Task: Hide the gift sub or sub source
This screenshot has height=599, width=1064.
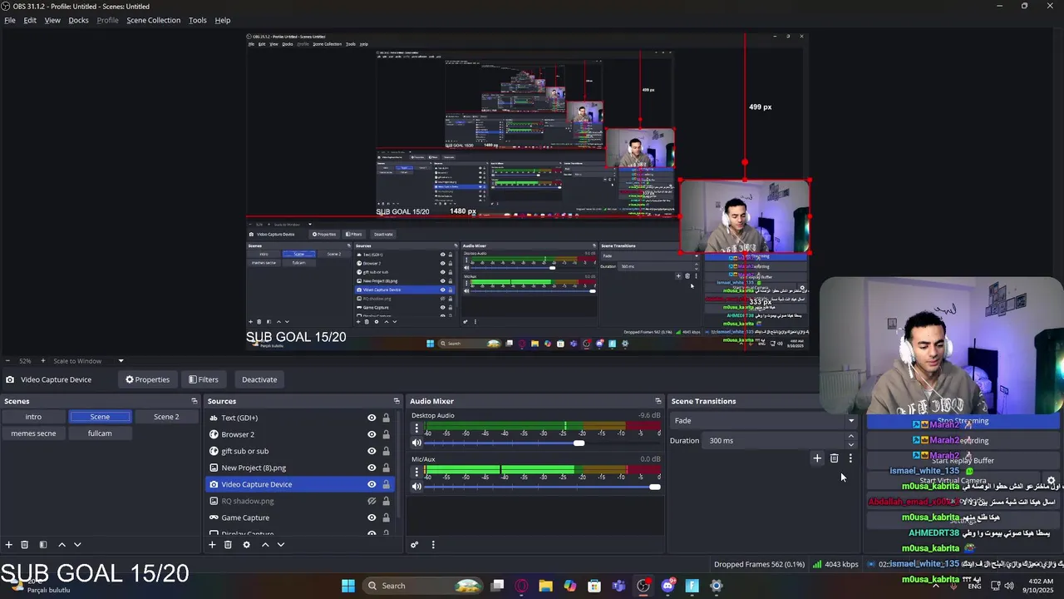Action: 372,451
